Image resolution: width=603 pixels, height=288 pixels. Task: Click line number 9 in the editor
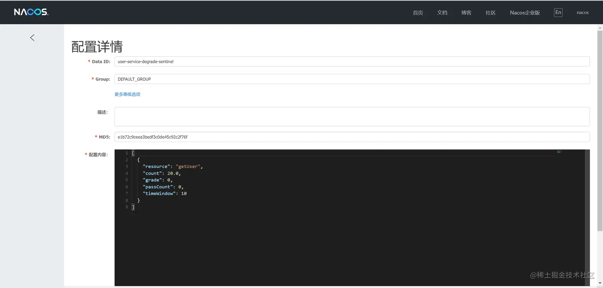tap(126, 207)
